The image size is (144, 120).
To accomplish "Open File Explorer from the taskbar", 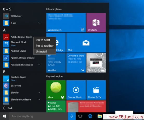I will coord(100,116).
